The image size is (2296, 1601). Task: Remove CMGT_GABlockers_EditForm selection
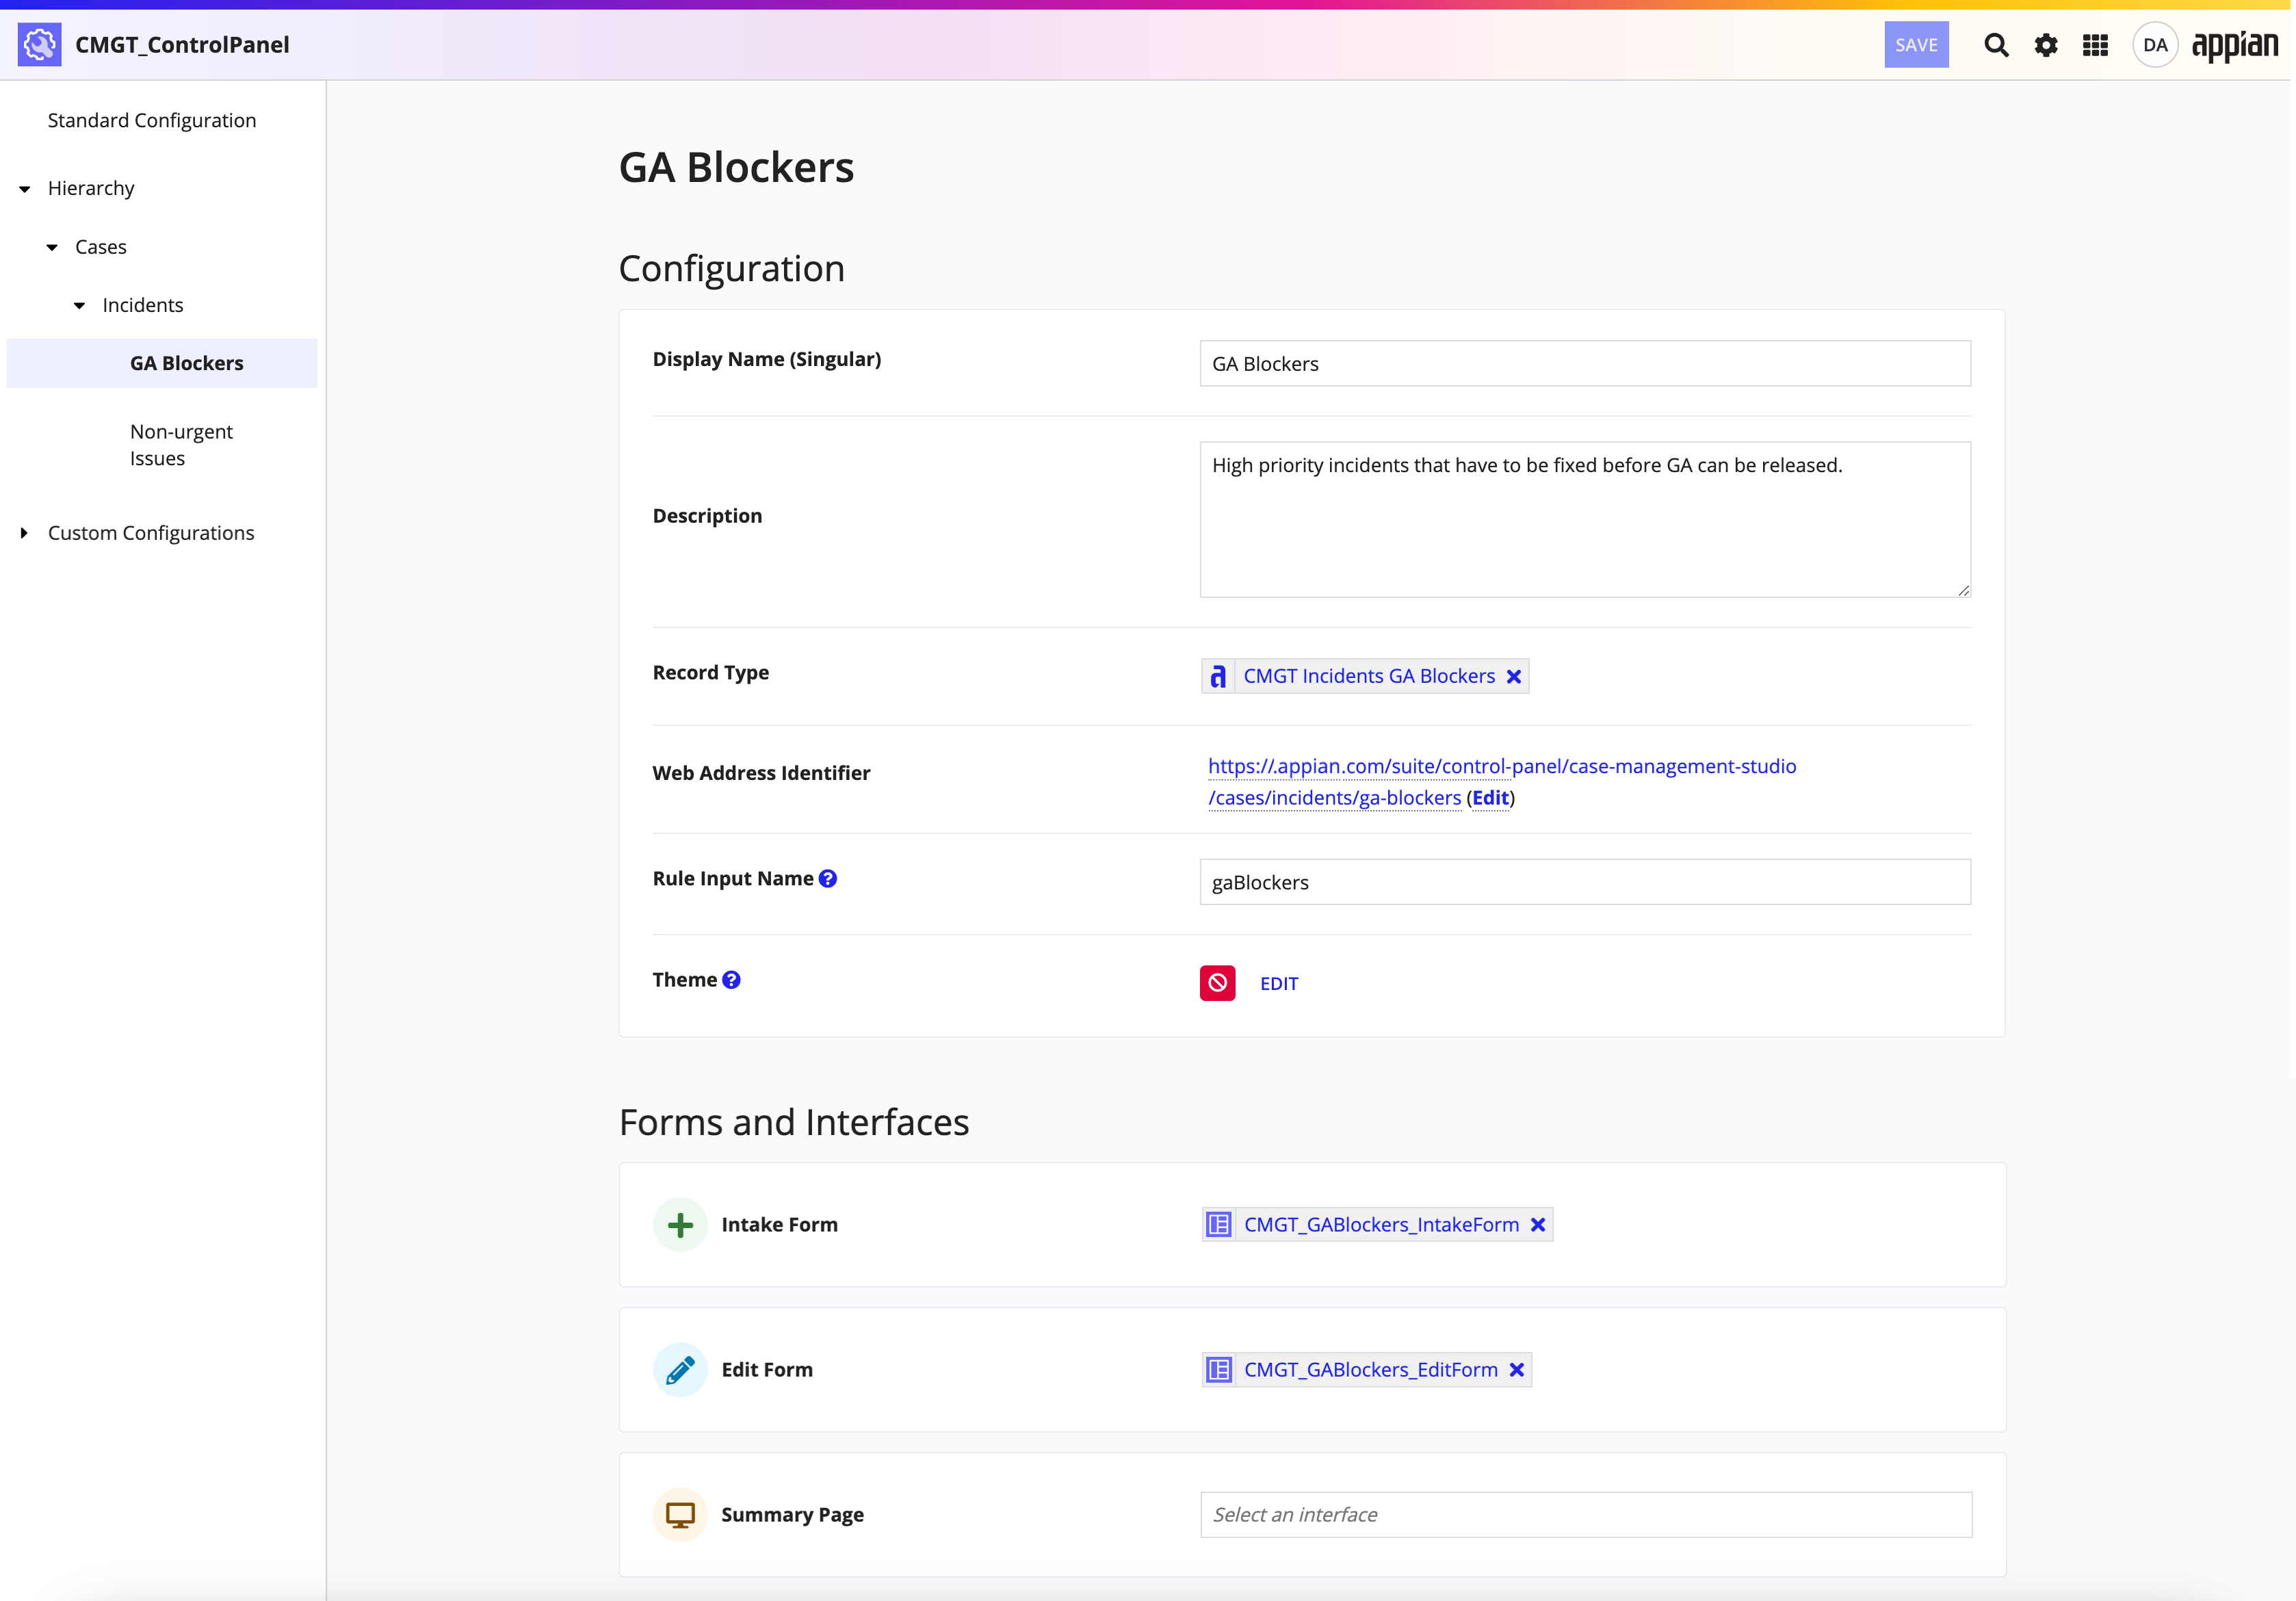pyautogui.click(x=1517, y=1369)
